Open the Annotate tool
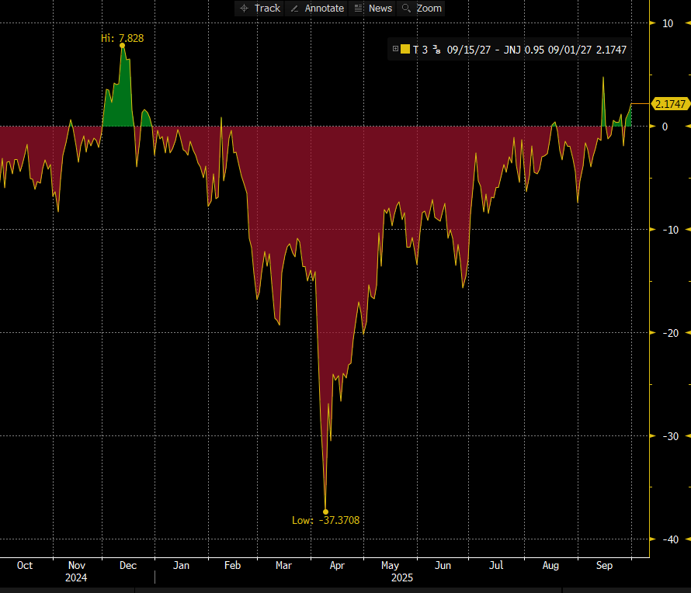The height and width of the screenshot is (593, 691). 318,9
